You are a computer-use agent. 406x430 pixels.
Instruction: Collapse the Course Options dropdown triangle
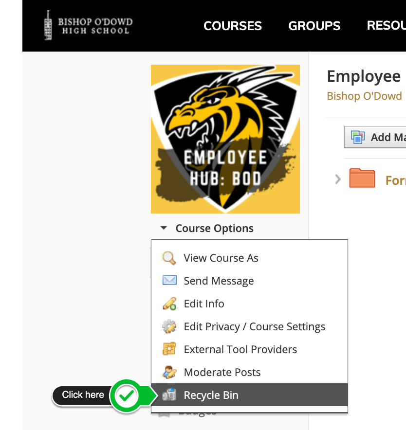point(164,228)
